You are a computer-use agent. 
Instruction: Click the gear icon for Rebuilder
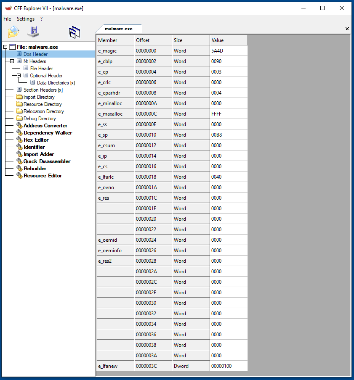(19, 168)
